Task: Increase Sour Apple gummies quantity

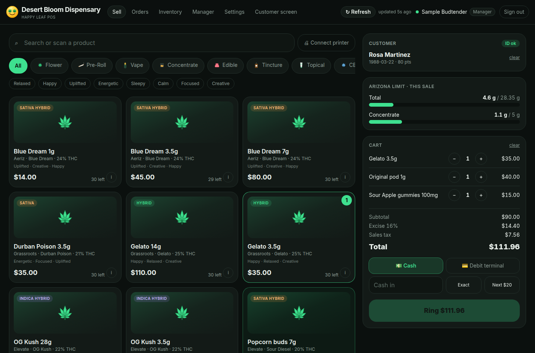Action: pyautogui.click(x=481, y=195)
